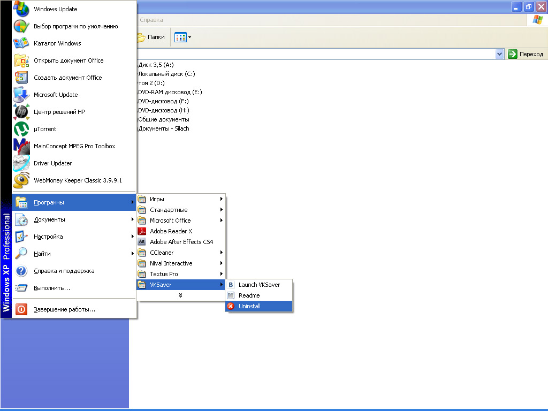Click the Windows Update icon
548x411 pixels.
21,9
